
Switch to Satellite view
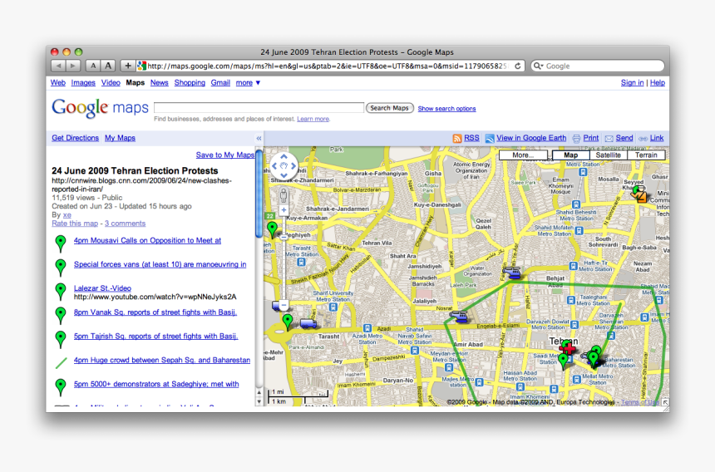(x=609, y=155)
